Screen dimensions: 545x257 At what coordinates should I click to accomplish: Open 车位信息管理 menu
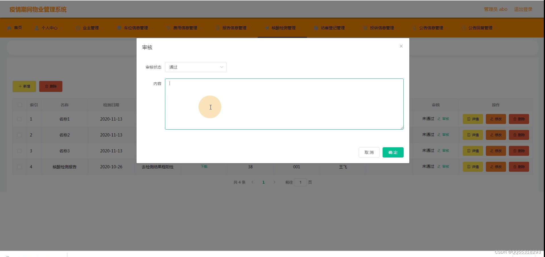tap(136, 28)
